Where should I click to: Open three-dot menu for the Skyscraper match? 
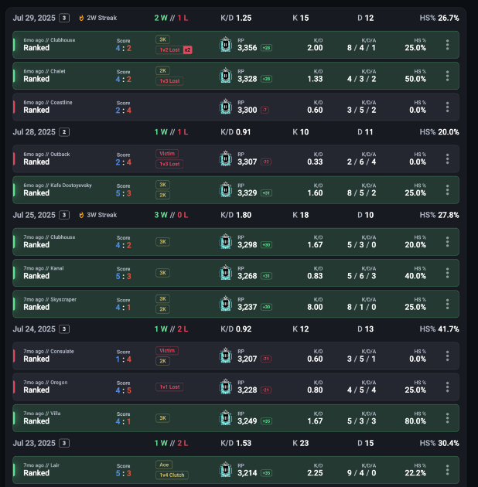pos(447,304)
